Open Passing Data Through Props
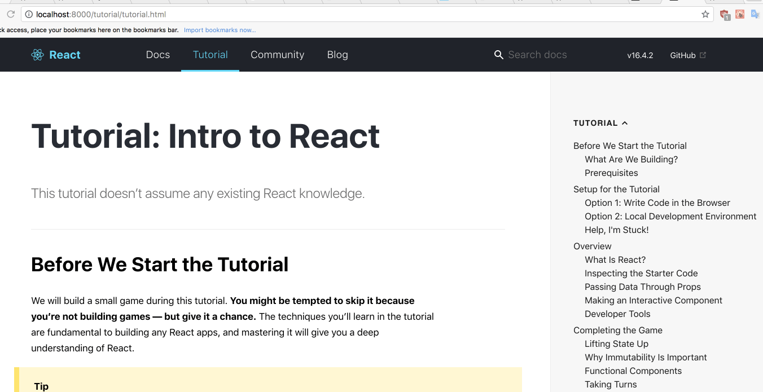Screen dimensions: 763x392 [x=643, y=287]
